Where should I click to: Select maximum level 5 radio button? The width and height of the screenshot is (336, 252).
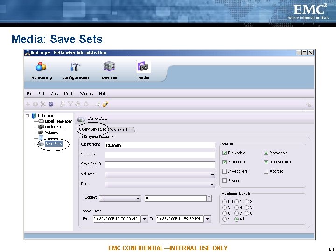(247, 207)
